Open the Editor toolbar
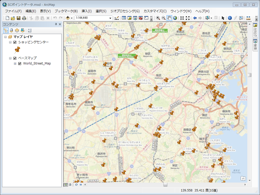This screenshot has height=195, width=260. coord(117,18)
